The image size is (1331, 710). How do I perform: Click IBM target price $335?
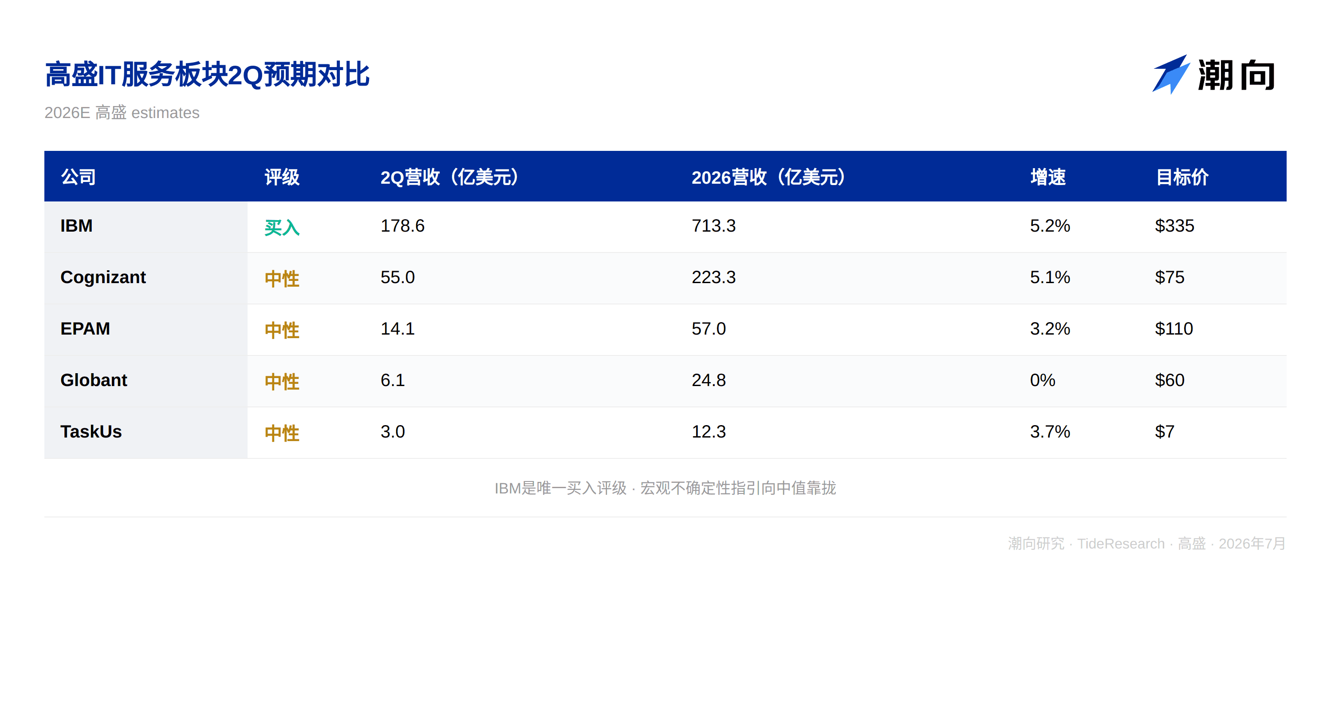pos(1174,226)
